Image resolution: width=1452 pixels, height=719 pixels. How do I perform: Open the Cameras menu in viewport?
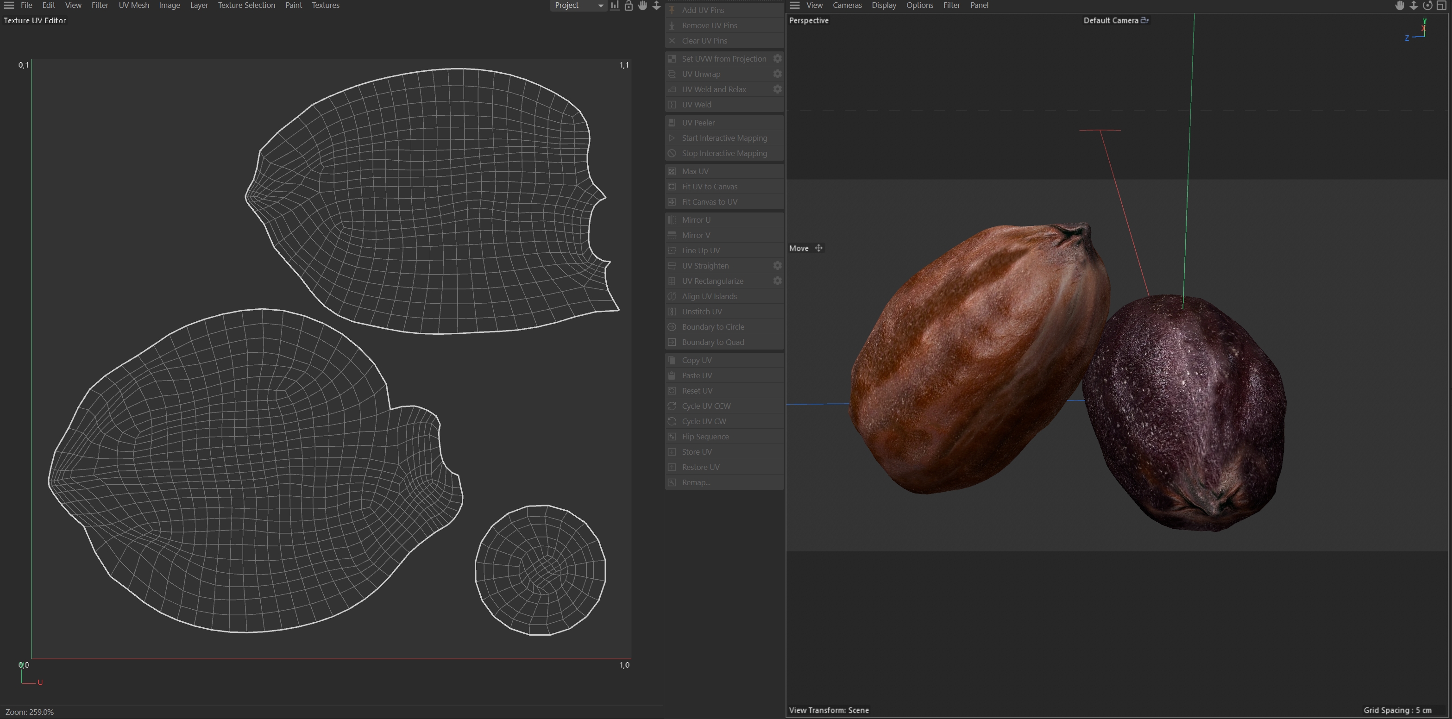coord(847,6)
